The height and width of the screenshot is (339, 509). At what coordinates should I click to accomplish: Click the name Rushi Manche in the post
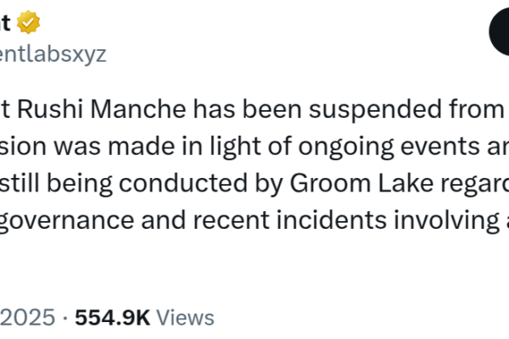coord(102,109)
